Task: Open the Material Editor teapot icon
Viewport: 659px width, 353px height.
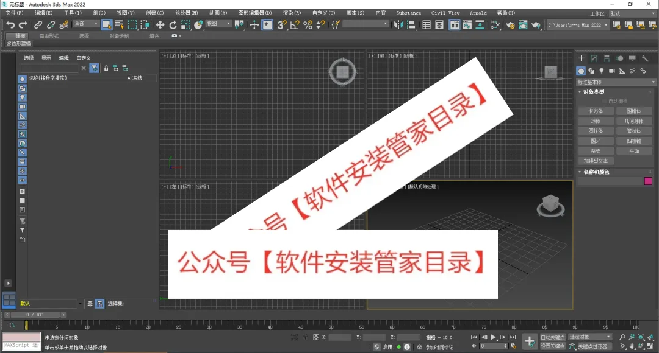Action: point(495,25)
